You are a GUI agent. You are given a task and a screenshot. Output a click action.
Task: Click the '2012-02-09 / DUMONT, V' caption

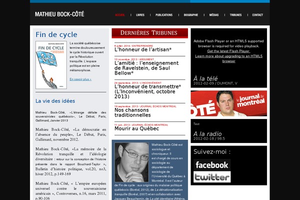click(x=215, y=83)
